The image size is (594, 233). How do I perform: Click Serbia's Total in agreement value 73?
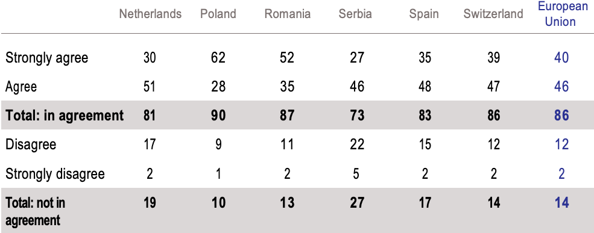[356, 115]
